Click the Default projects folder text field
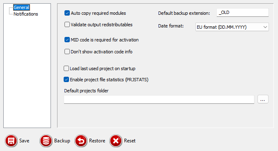This screenshot has height=151, width=278. pyautogui.click(x=159, y=100)
